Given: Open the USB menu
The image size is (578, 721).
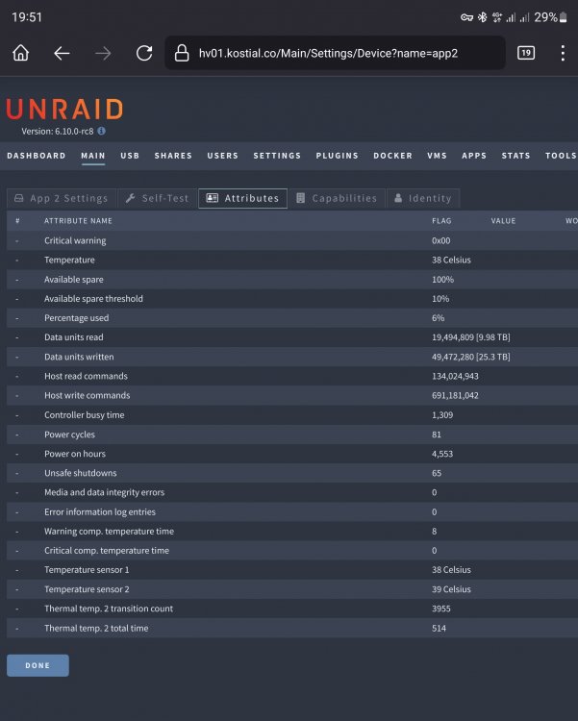Looking at the screenshot, I should click(130, 156).
